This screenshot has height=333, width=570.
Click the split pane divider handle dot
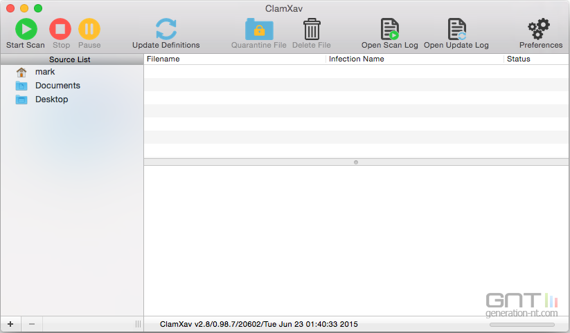pos(356,162)
